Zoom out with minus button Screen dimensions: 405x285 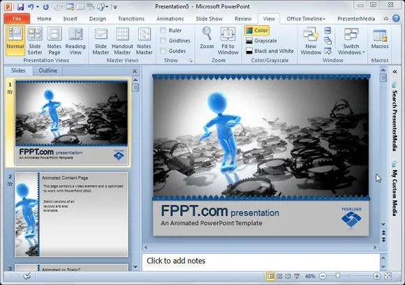click(x=323, y=276)
